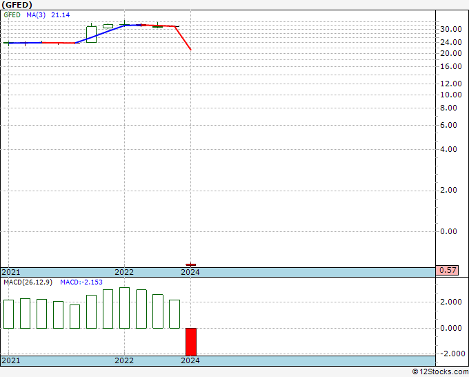Click the 0.000 MACD axis label

451,328
